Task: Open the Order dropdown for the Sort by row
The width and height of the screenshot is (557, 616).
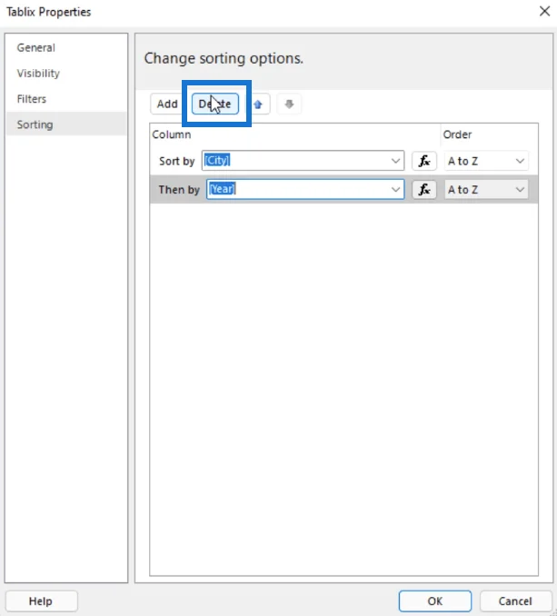Action: pyautogui.click(x=486, y=161)
